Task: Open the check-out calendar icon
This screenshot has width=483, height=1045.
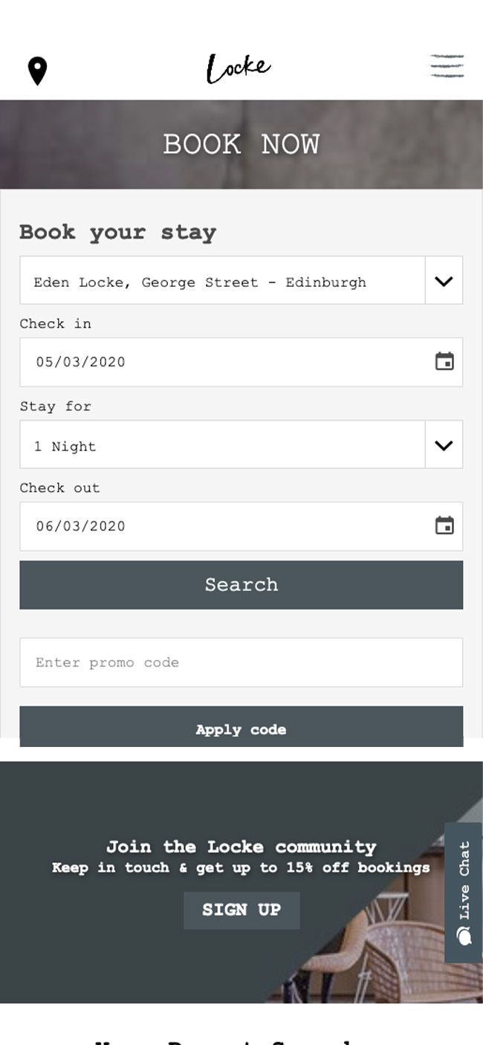Action: click(444, 526)
